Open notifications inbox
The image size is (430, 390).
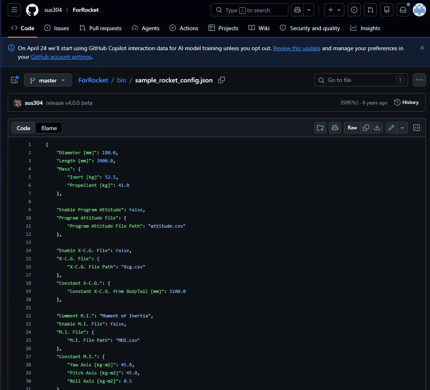pyautogui.click(x=403, y=10)
